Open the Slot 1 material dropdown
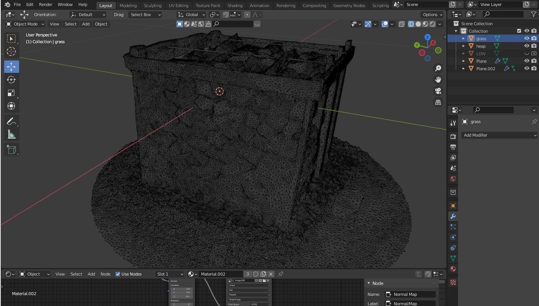Screen dimensions: 539x306 click(x=170, y=274)
